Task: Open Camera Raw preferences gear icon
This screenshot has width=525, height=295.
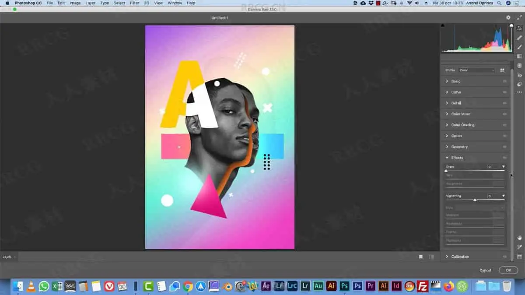Action: [x=508, y=17]
